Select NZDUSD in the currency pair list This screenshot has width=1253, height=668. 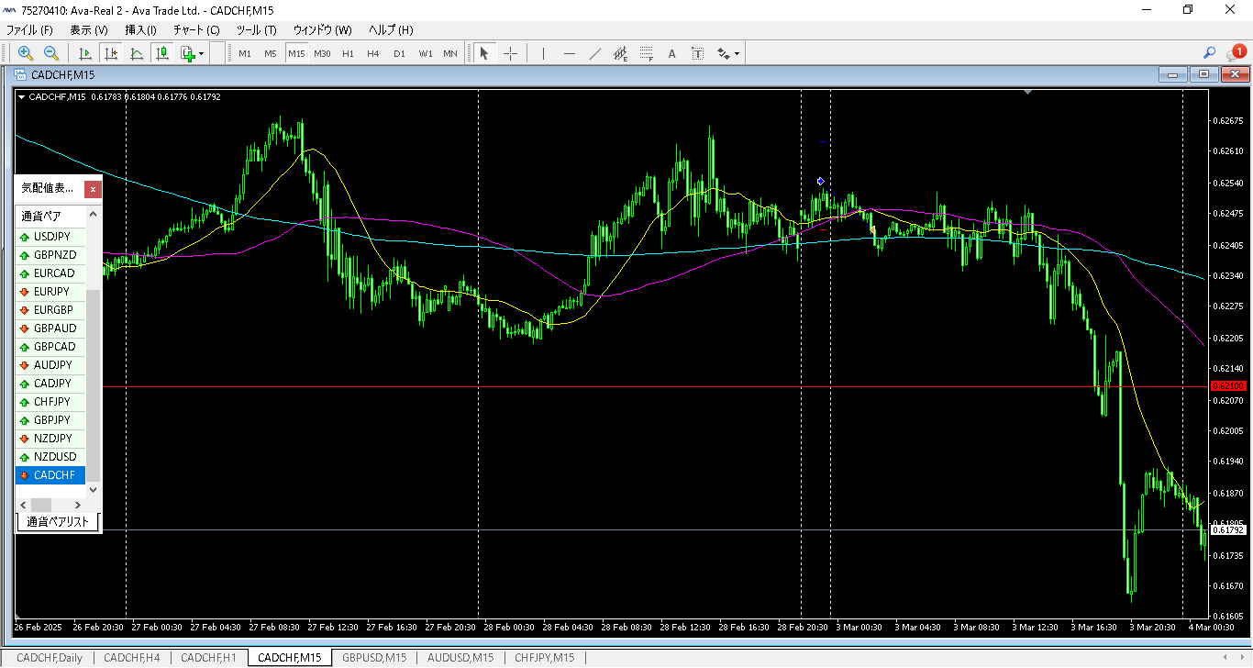(x=51, y=457)
